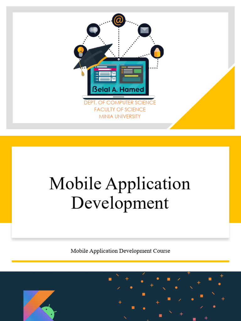Image resolution: width=241 pixels, height=321 pixels.
Task: Click 'FACULTY OF SCIENCE' text
Action: (x=120, y=109)
